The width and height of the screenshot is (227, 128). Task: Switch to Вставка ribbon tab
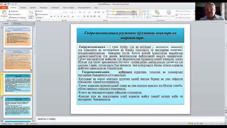coord(23,7)
